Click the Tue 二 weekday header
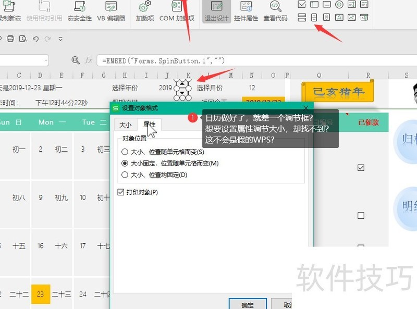Image resolution: width=417 pixels, height=309 pixels. (x=94, y=122)
